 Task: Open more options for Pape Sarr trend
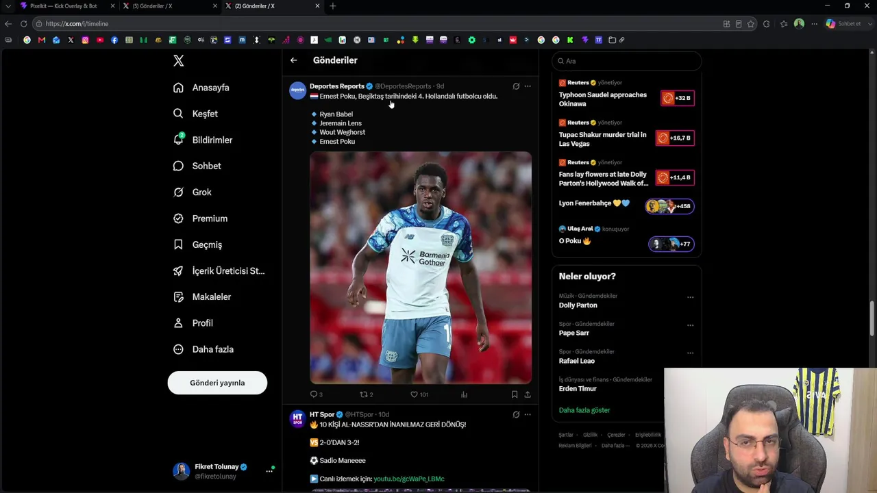pos(690,325)
